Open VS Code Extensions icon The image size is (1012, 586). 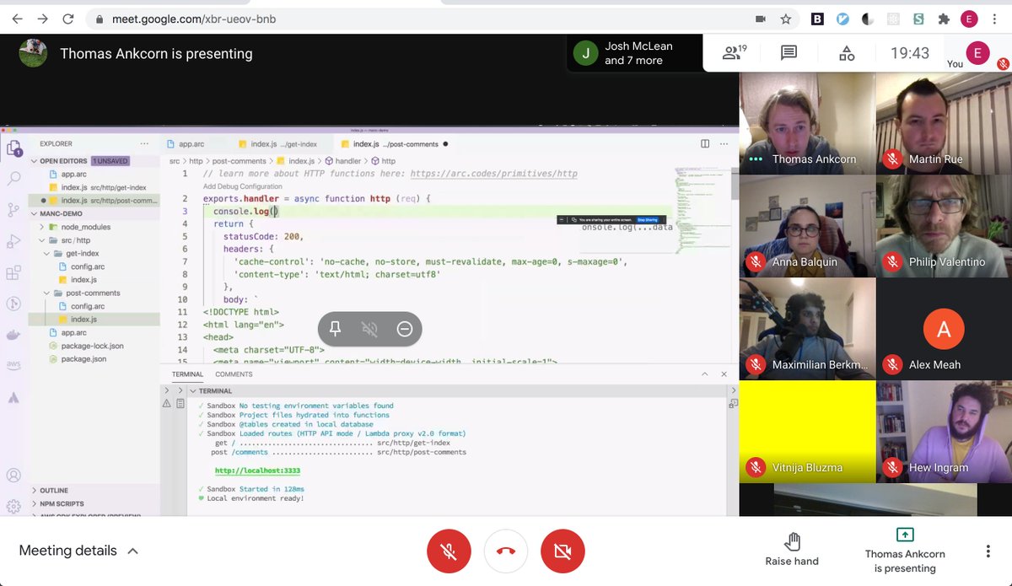click(x=13, y=273)
